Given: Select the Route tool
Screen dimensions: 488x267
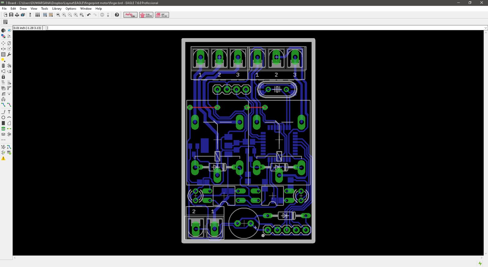Looking at the screenshot, I should 3,105.
